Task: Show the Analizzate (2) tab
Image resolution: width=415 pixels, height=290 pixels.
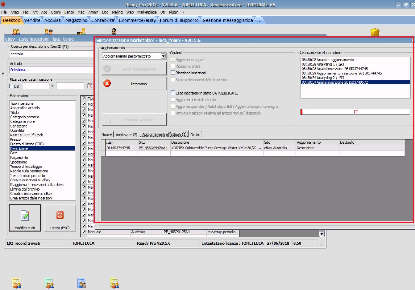Action: [127, 135]
